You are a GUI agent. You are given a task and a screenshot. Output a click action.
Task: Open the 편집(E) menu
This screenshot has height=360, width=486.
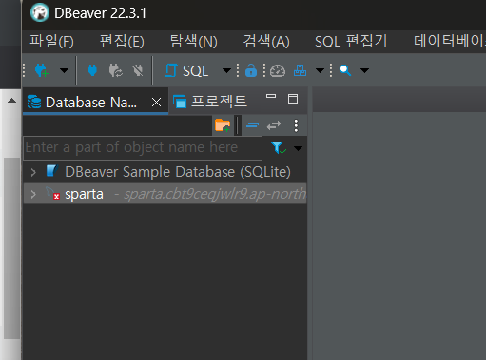(122, 42)
